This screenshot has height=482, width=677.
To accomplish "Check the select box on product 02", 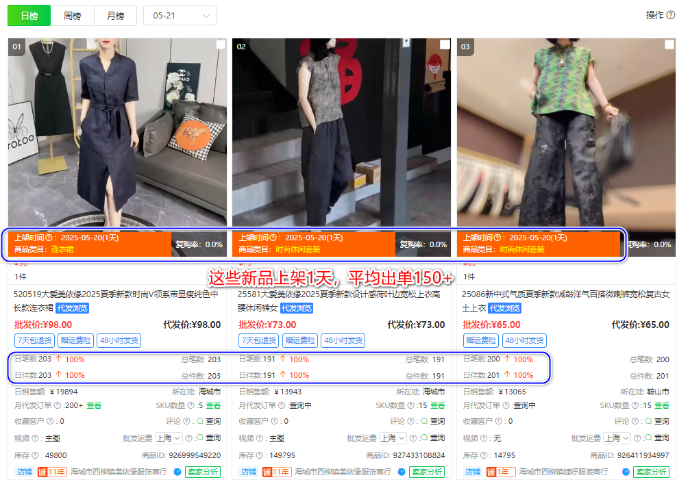I will [445, 45].
